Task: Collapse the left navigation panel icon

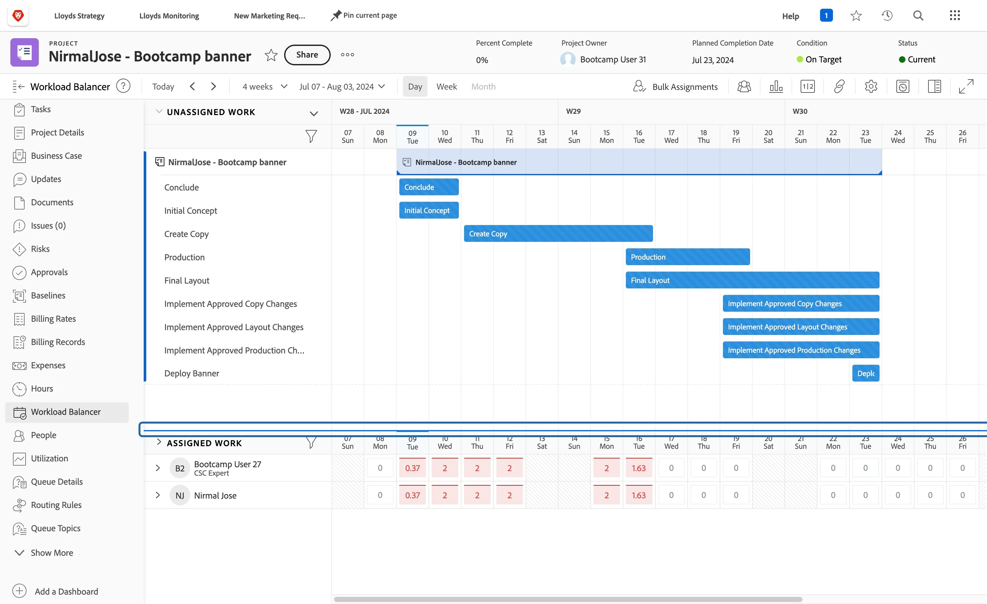Action: pos(18,86)
